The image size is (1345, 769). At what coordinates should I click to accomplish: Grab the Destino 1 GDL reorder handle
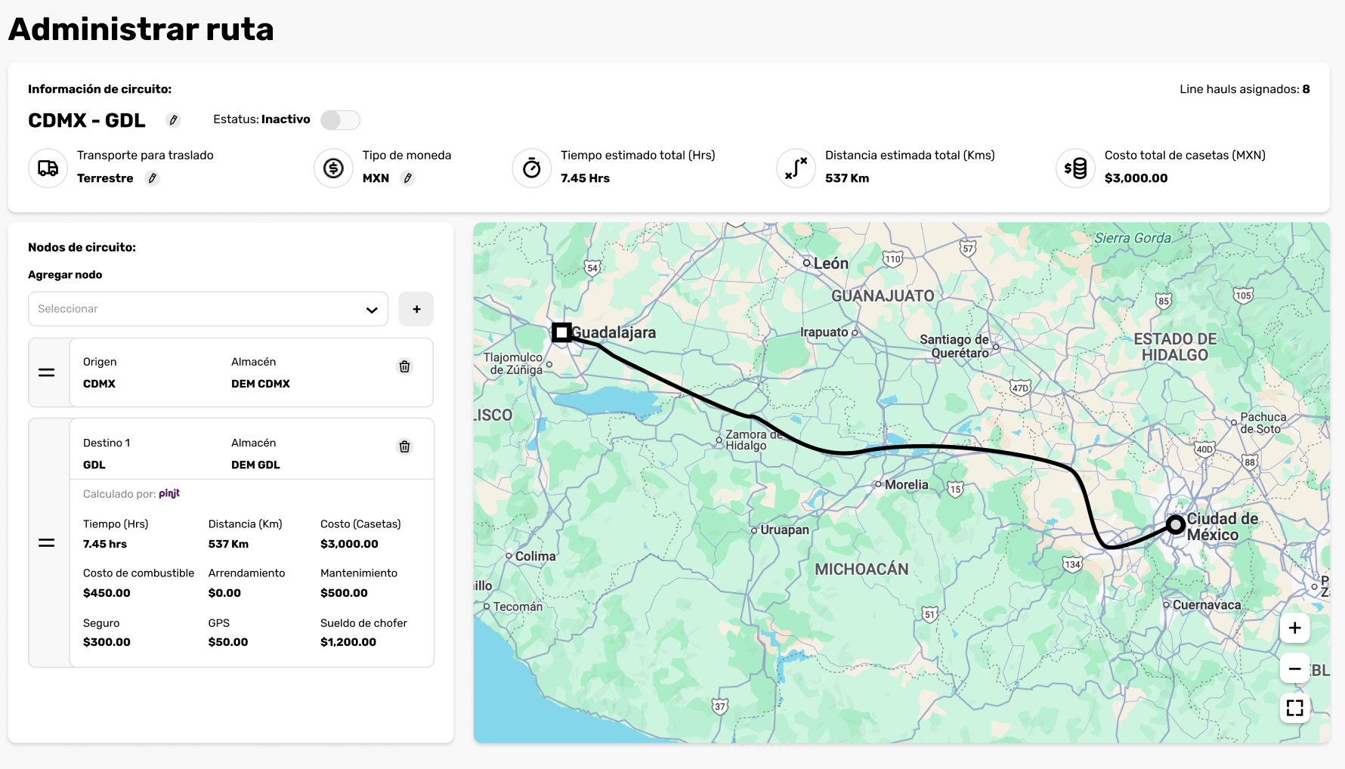pyautogui.click(x=47, y=542)
